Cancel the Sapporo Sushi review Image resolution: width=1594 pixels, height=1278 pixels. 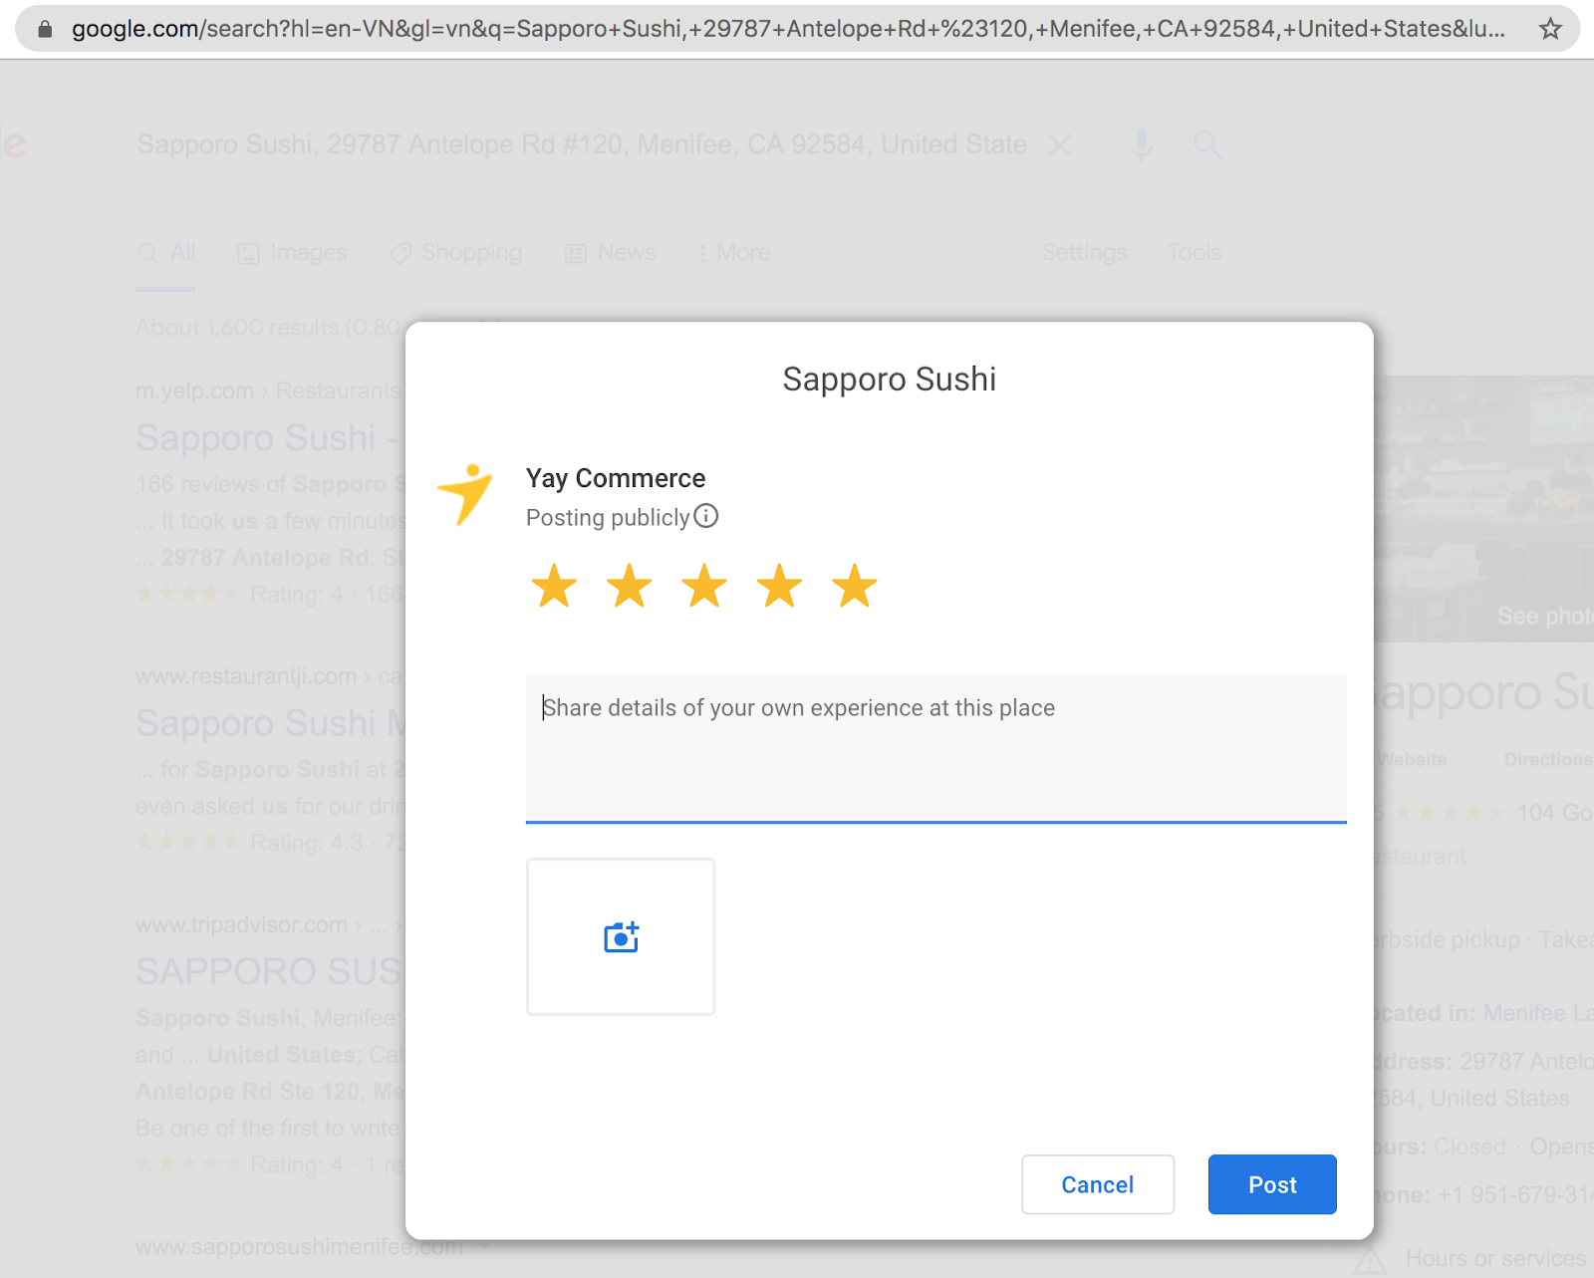coord(1098,1184)
